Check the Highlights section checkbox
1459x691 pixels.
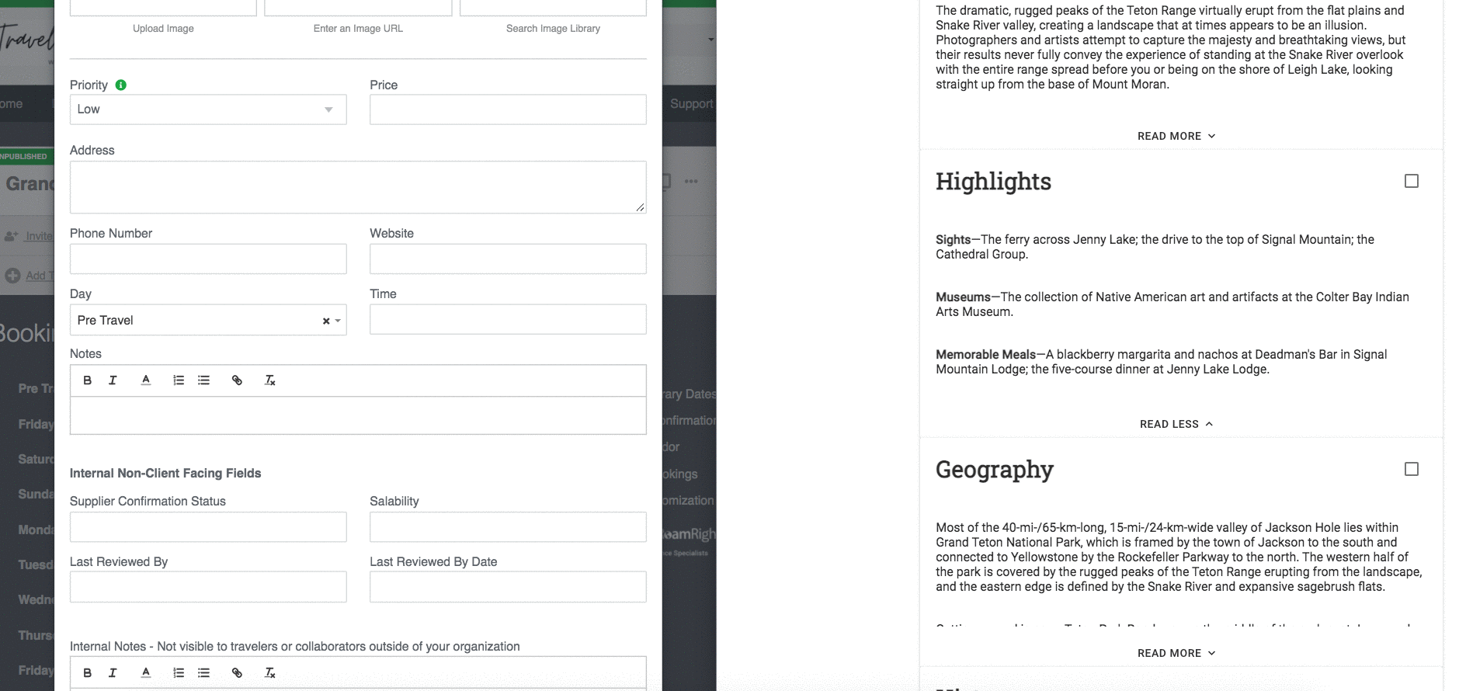1412,181
